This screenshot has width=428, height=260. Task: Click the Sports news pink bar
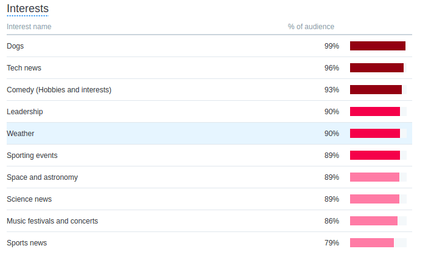pyautogui.click(x=372, y=243)
